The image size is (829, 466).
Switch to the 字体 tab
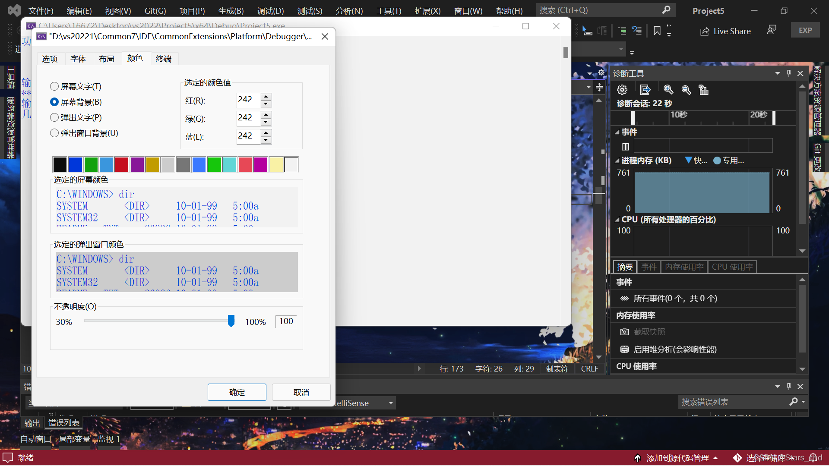pos(78,59)
